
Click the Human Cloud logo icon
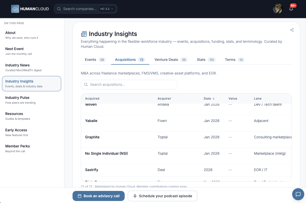coord(15,9)
